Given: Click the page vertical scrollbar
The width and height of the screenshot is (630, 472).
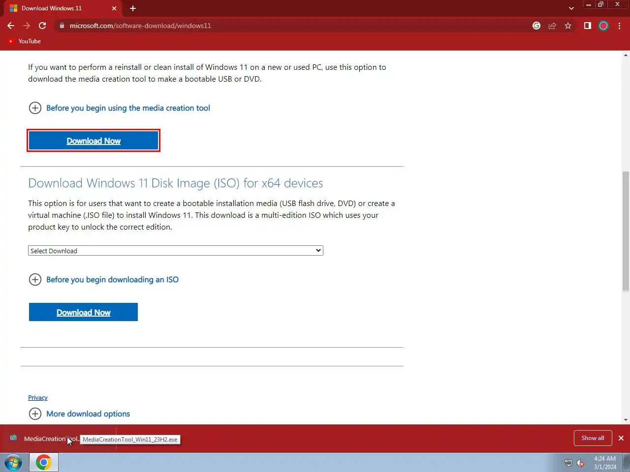Looking at the screenshot, I should pyautogui.click(x=626, y=231).
